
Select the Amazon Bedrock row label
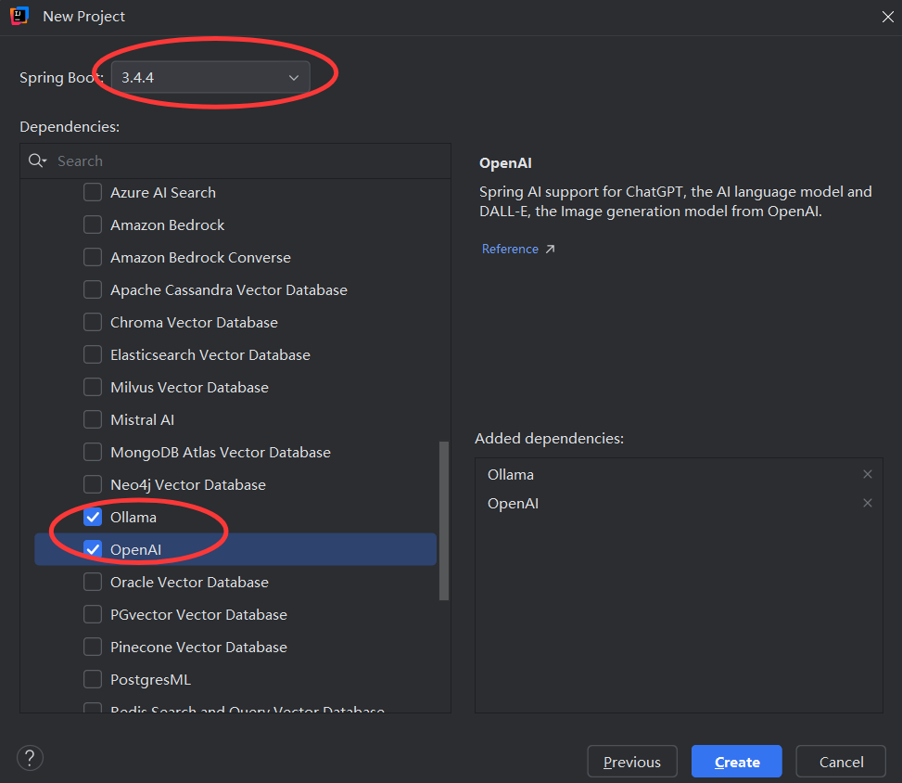[168, 225]
